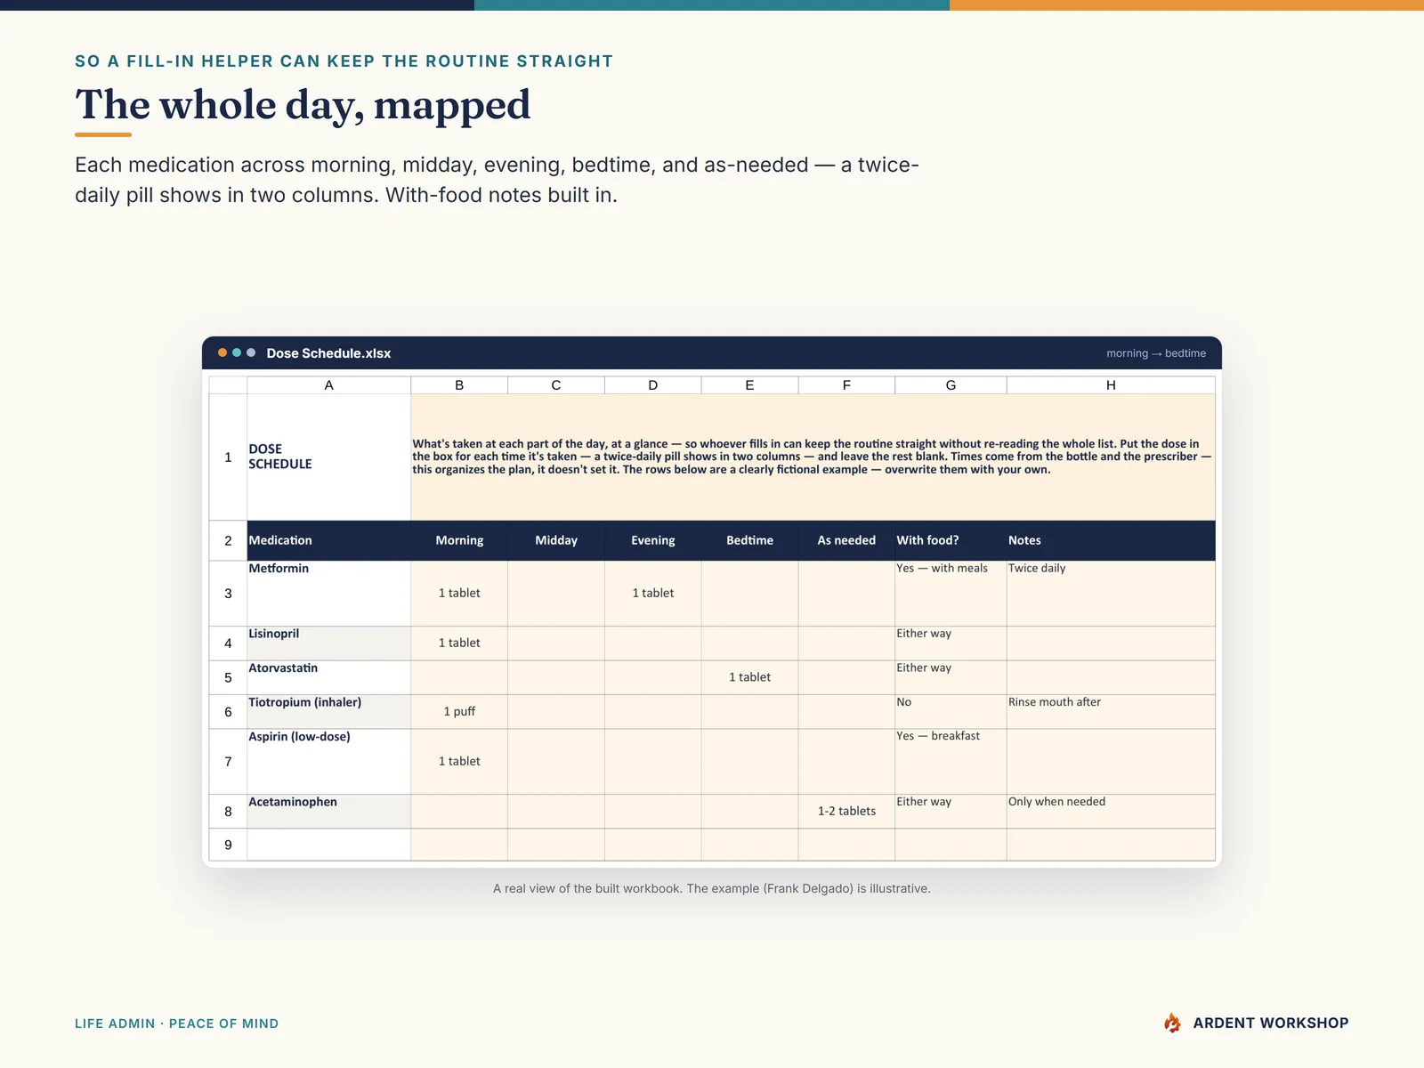Click the Evening header cell
This screenshot has height=1068, width=1424.
653,540
